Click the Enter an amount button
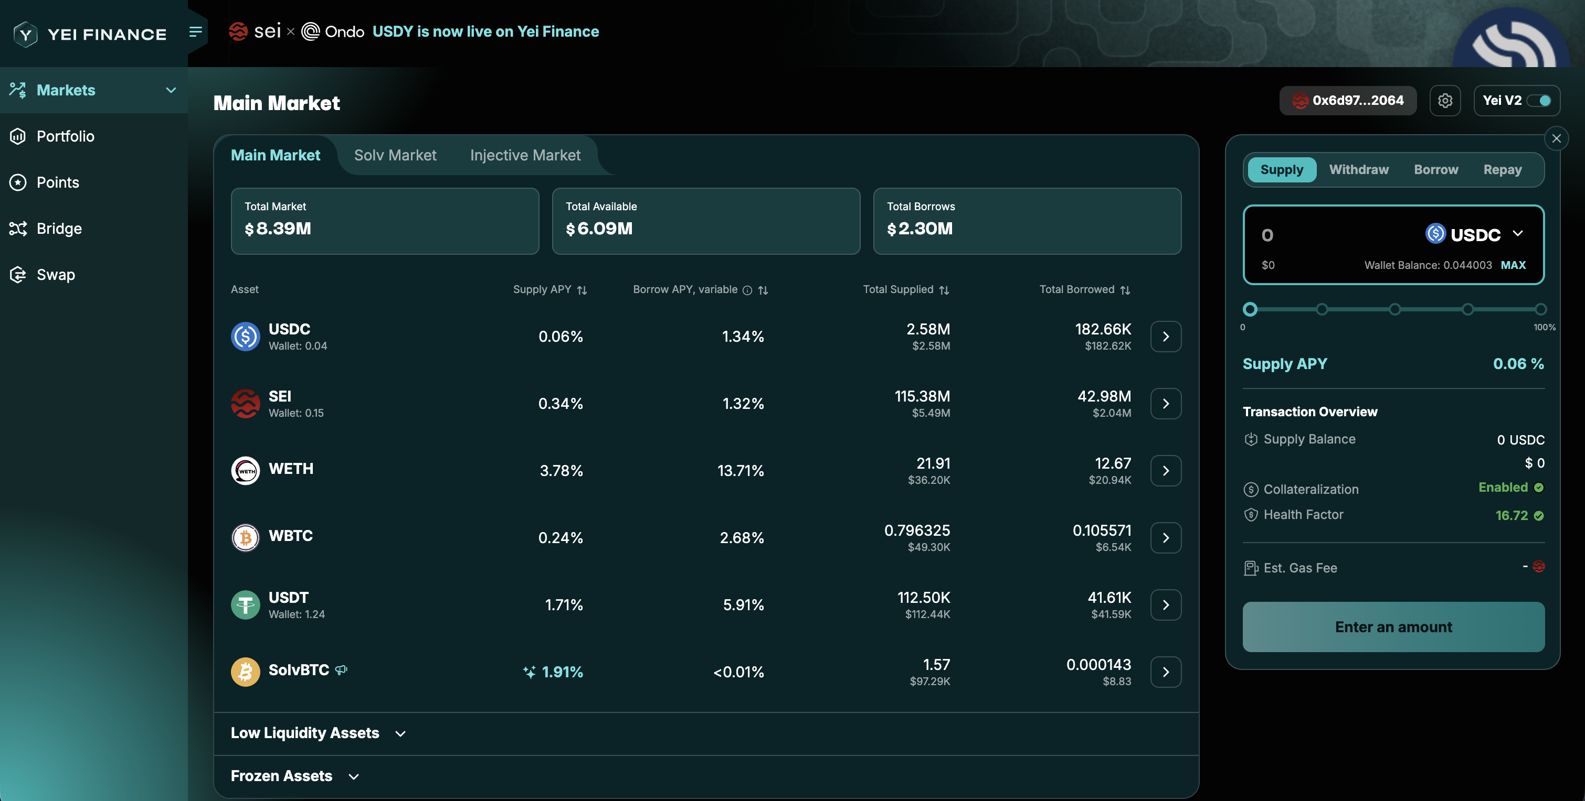1585x801 pixels. click(x=1393, y=627)
